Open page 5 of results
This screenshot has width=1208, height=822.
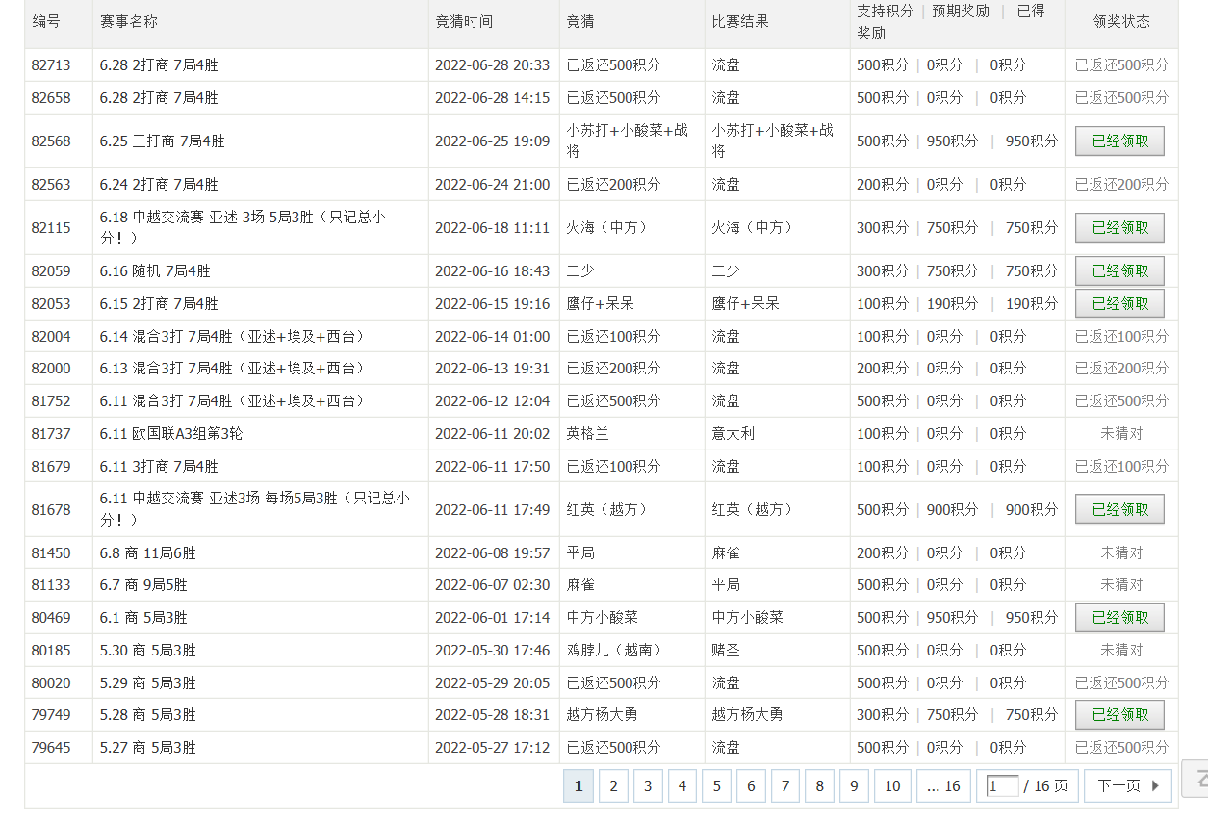pyautogui.click(x=716, y=785)
